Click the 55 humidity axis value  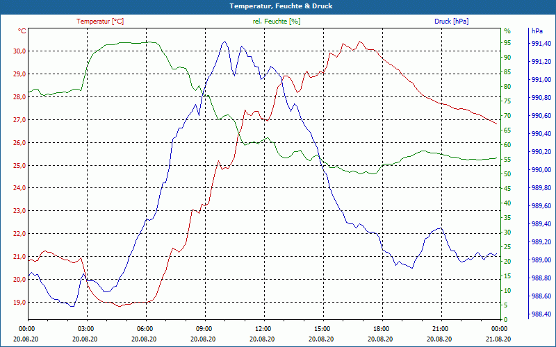tap(507, 160)
